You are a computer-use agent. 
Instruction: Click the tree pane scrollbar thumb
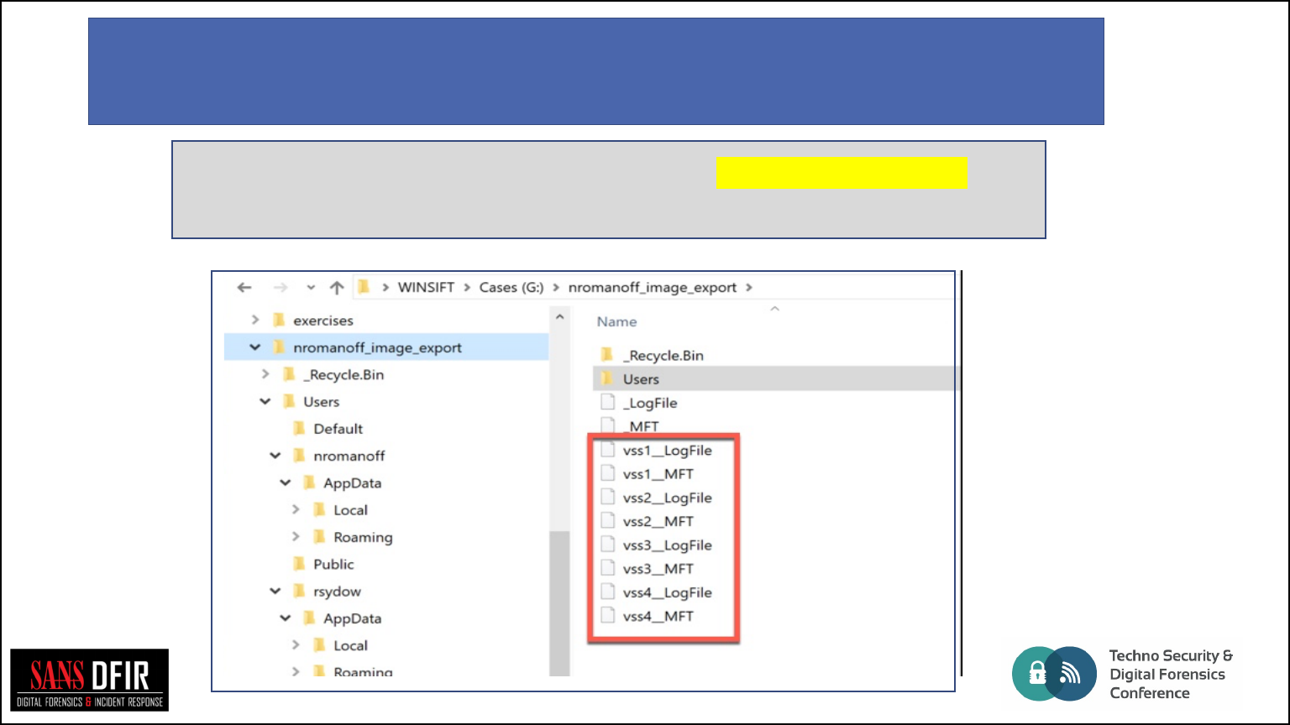click(x=559, y=602)
